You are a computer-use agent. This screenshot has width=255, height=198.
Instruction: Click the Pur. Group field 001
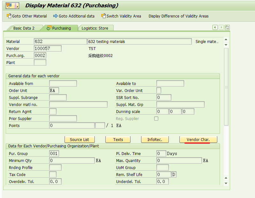tap(54, 153)
